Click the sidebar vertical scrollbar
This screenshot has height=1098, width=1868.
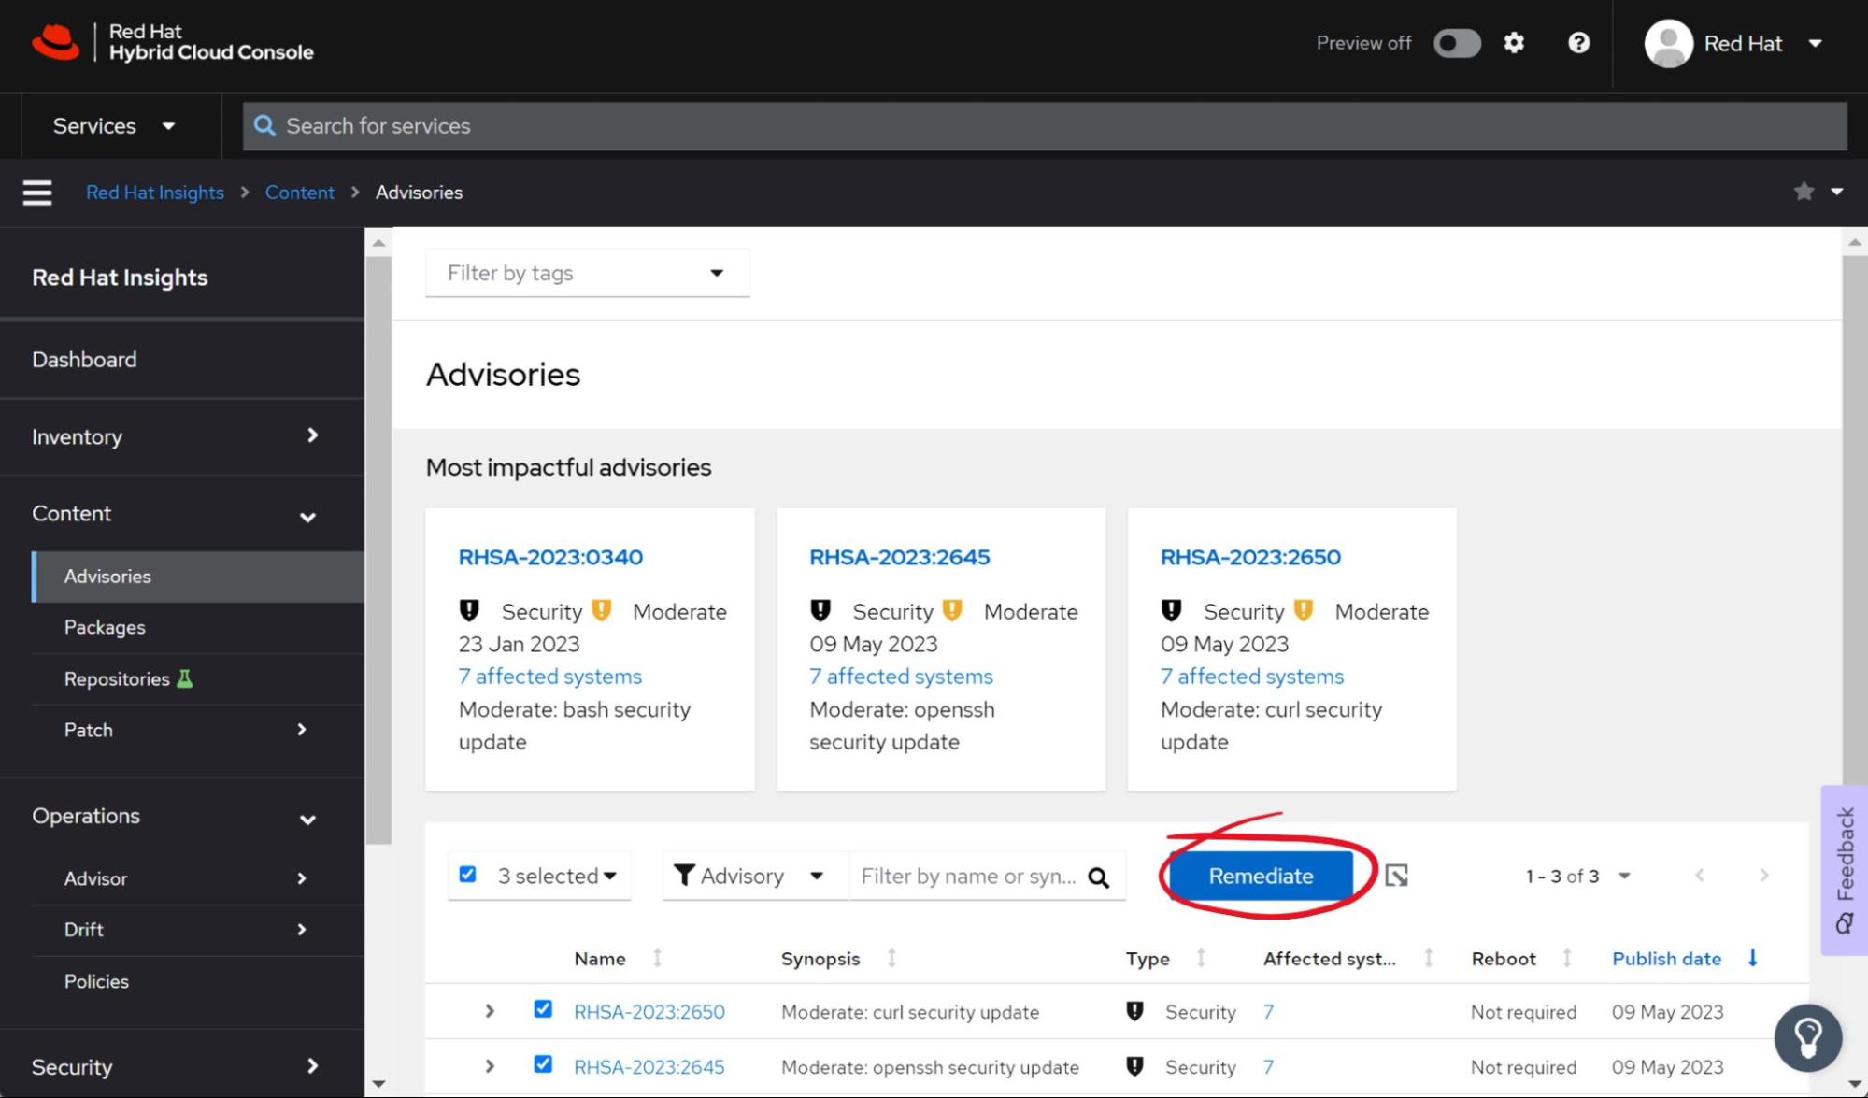(378, 551)
